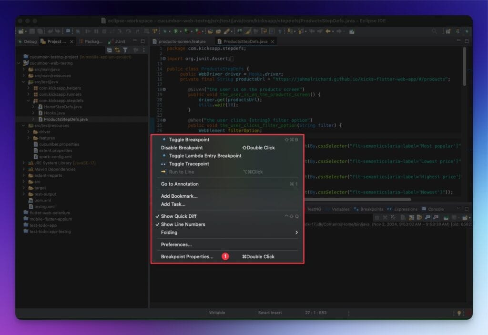
Task: Click the Open Console icon
Action: tap(465, 217)
